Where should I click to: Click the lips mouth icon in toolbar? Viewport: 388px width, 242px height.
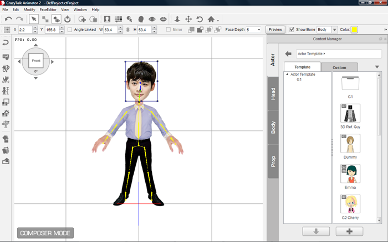point(164,19)
